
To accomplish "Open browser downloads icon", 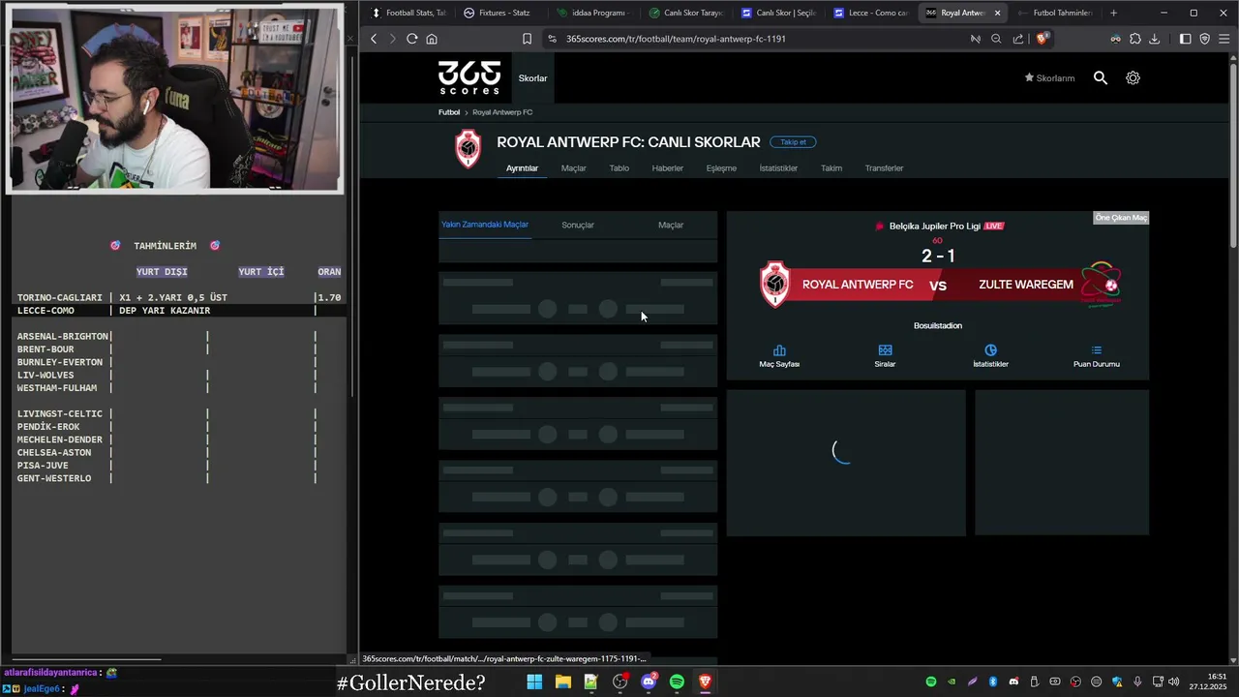I will (1154, 39).
